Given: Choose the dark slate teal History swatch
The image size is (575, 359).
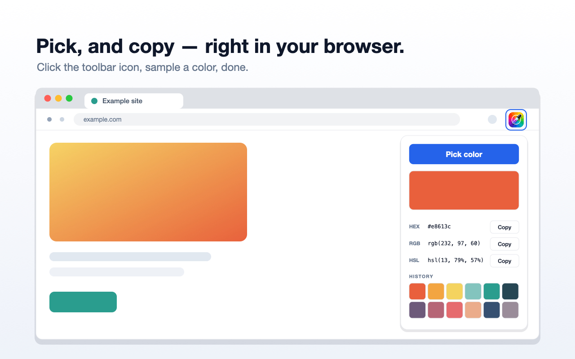Looking at the screenshot, I should [x=510, y=291].
